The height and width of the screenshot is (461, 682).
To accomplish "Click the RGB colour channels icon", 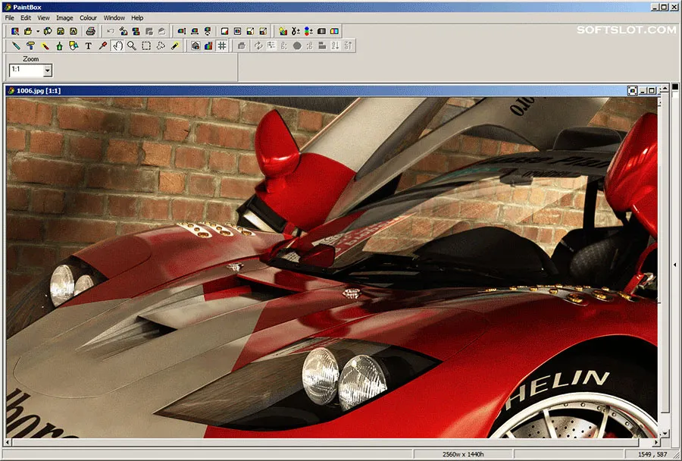I will pyautogui.click(x=308, y=31).
